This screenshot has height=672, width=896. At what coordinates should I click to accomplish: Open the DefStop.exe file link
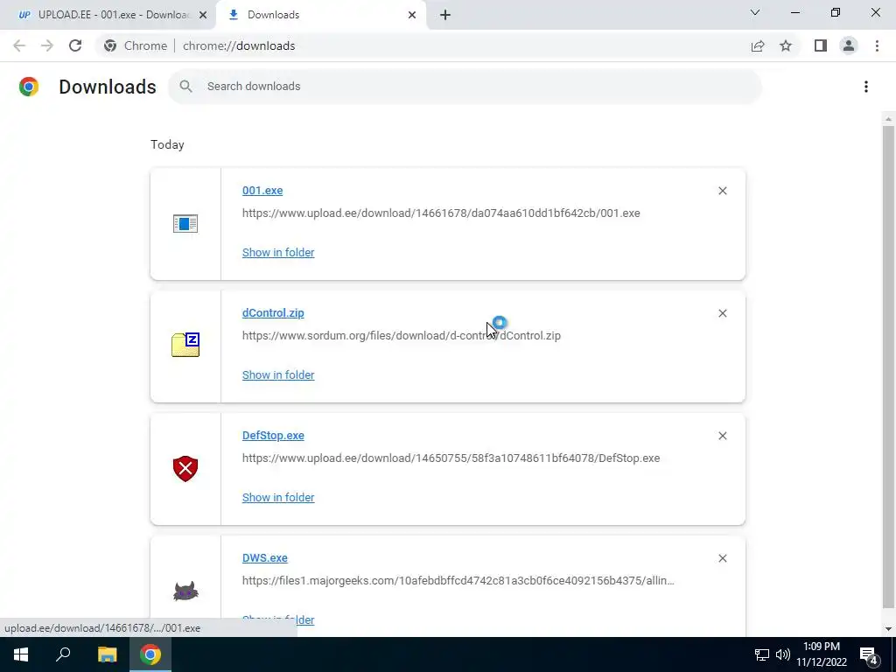[x=273, y=436]
